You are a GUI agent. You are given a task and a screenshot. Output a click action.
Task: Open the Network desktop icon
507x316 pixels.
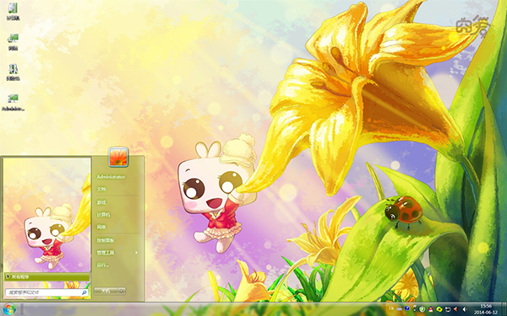click(13, 42)
